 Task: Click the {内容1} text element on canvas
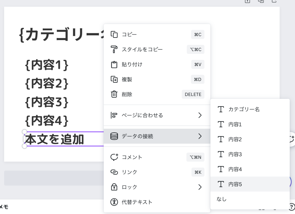47,65
